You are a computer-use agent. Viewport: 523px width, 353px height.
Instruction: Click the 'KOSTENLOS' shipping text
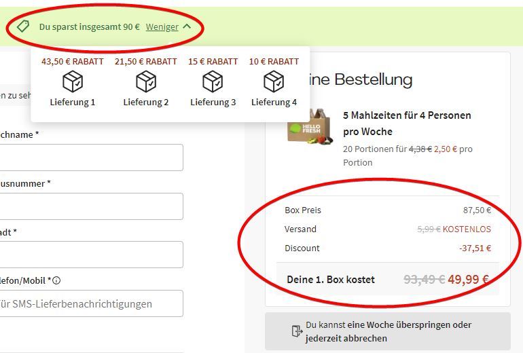coord(467,229)
